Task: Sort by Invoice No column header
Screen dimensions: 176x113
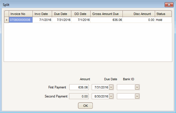Action: tap(20, 14)
